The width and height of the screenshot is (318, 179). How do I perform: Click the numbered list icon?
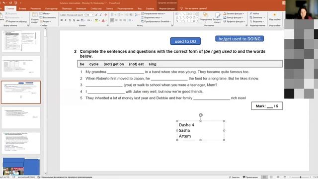(x=119, y=15)
